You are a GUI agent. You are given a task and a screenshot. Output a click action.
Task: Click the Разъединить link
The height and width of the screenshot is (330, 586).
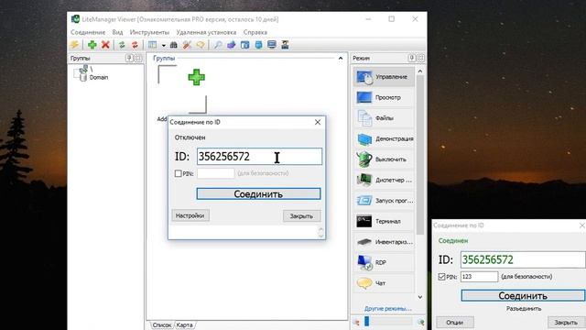point(524,309)
